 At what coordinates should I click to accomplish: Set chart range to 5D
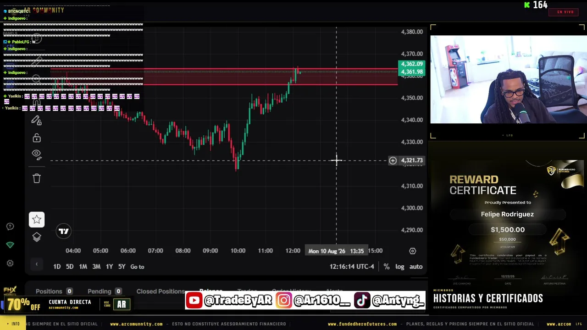(70, 266)
